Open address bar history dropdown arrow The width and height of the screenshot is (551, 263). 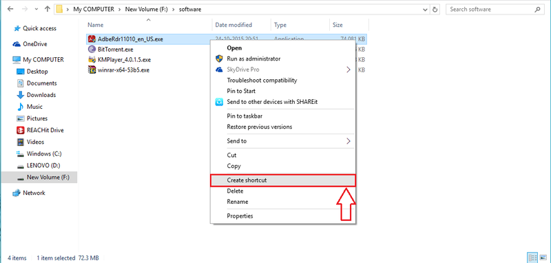tap(426, 10)
